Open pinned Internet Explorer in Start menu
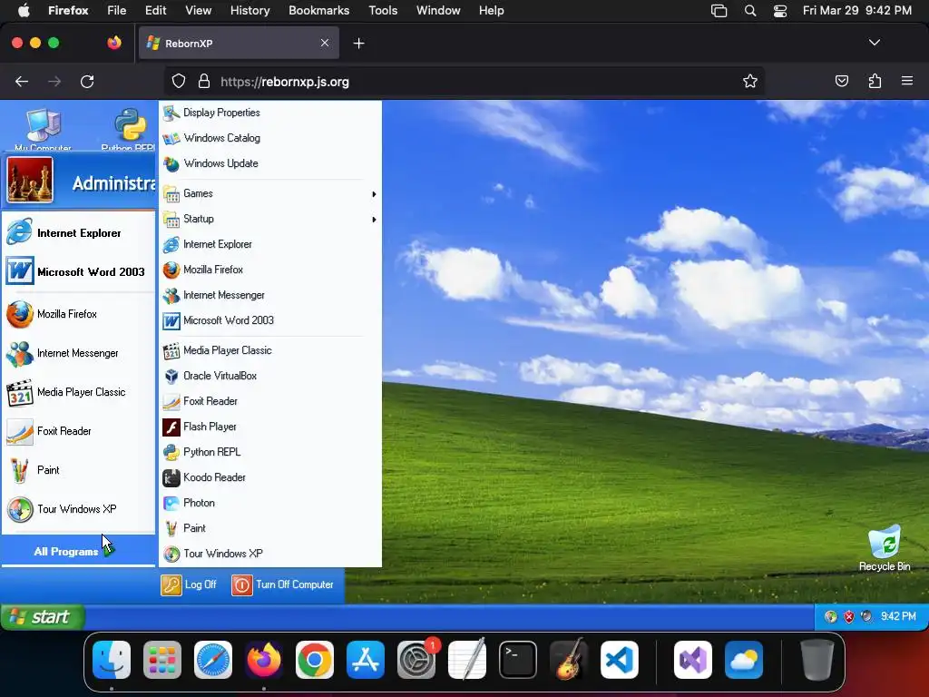 click(79, 233)
